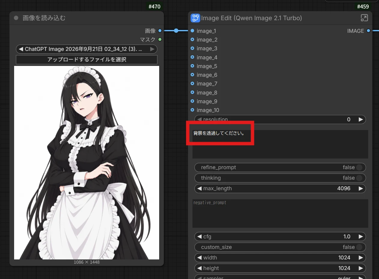Select previous image file with left arrow
Viewport: 379px width, 279px height.
click(21, 49)
